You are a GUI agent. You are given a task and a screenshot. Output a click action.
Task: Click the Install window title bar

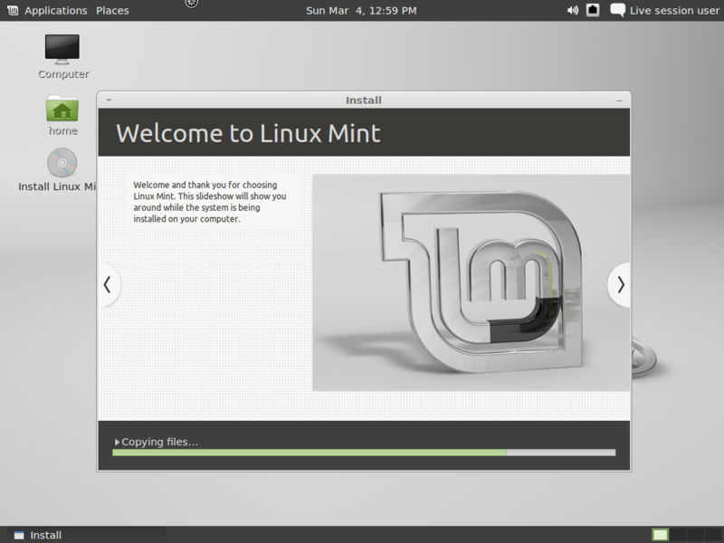pyautogui.click(x=364, y=100)
